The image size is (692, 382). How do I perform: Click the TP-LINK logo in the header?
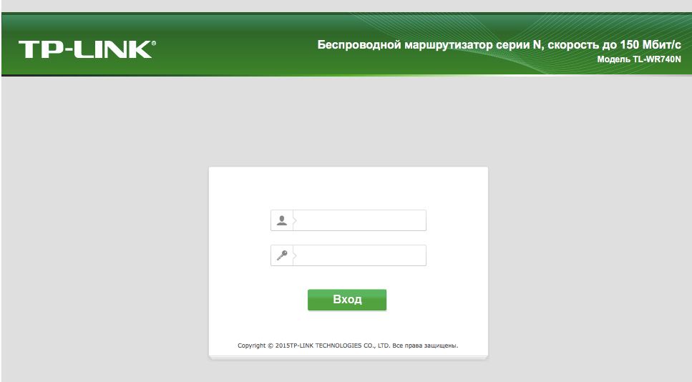(x=87, y=49)
